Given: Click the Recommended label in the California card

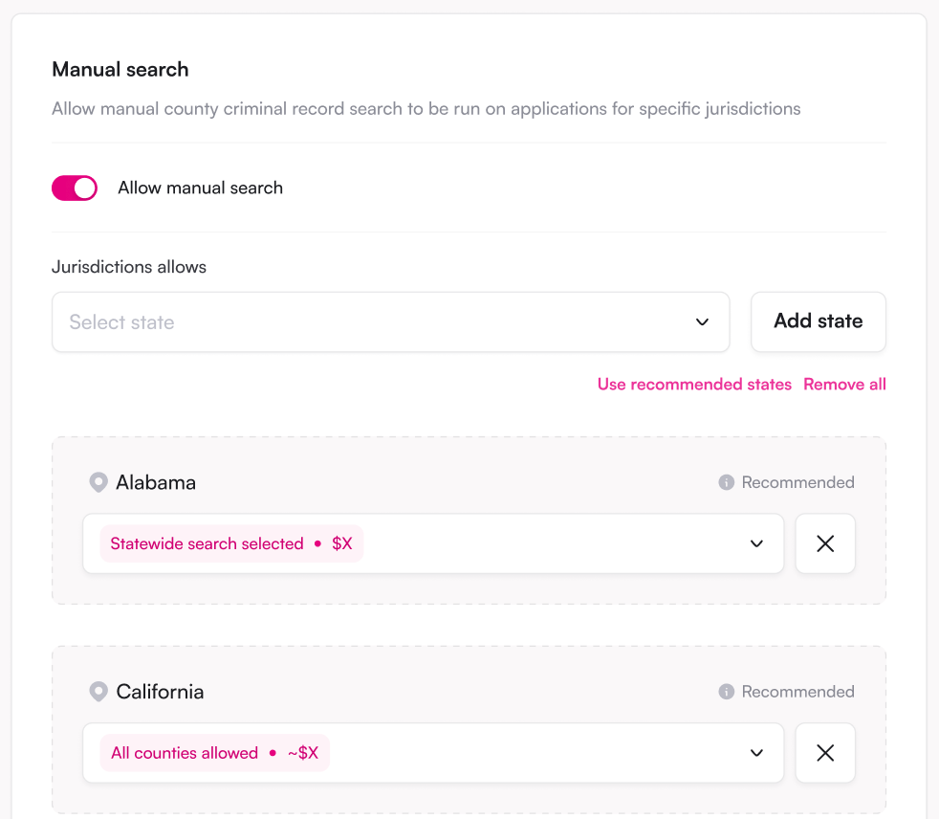Looking at the screenshot, I should pos(797,692).
